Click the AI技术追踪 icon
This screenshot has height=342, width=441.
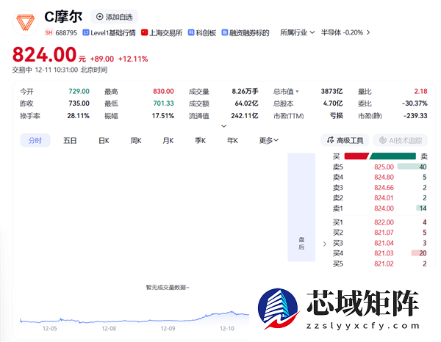tap(382, 140)
